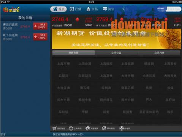
Task: Select 大连玉米 in the market grid
Action: pyautogui.click(x=170, y=76)
